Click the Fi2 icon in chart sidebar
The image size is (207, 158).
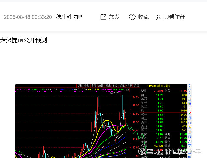[x=190, y=137]
